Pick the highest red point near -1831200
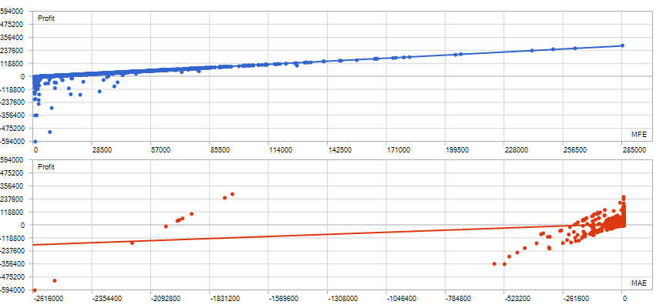This screenshot has width=663, height=308. (x=232, y=194)
